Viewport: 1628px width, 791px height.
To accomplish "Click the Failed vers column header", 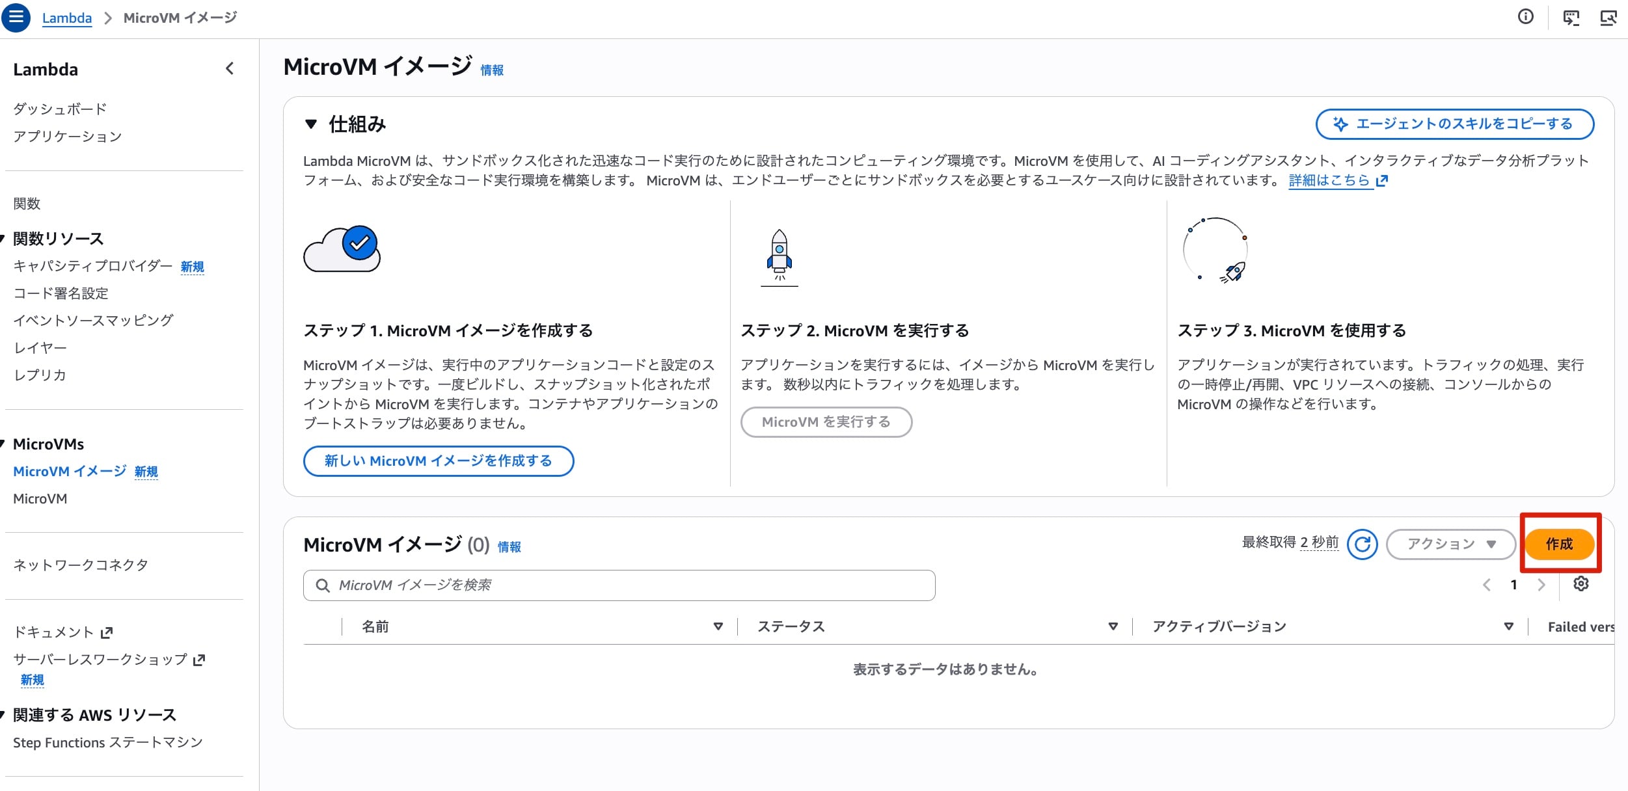I will point(1581,627).
